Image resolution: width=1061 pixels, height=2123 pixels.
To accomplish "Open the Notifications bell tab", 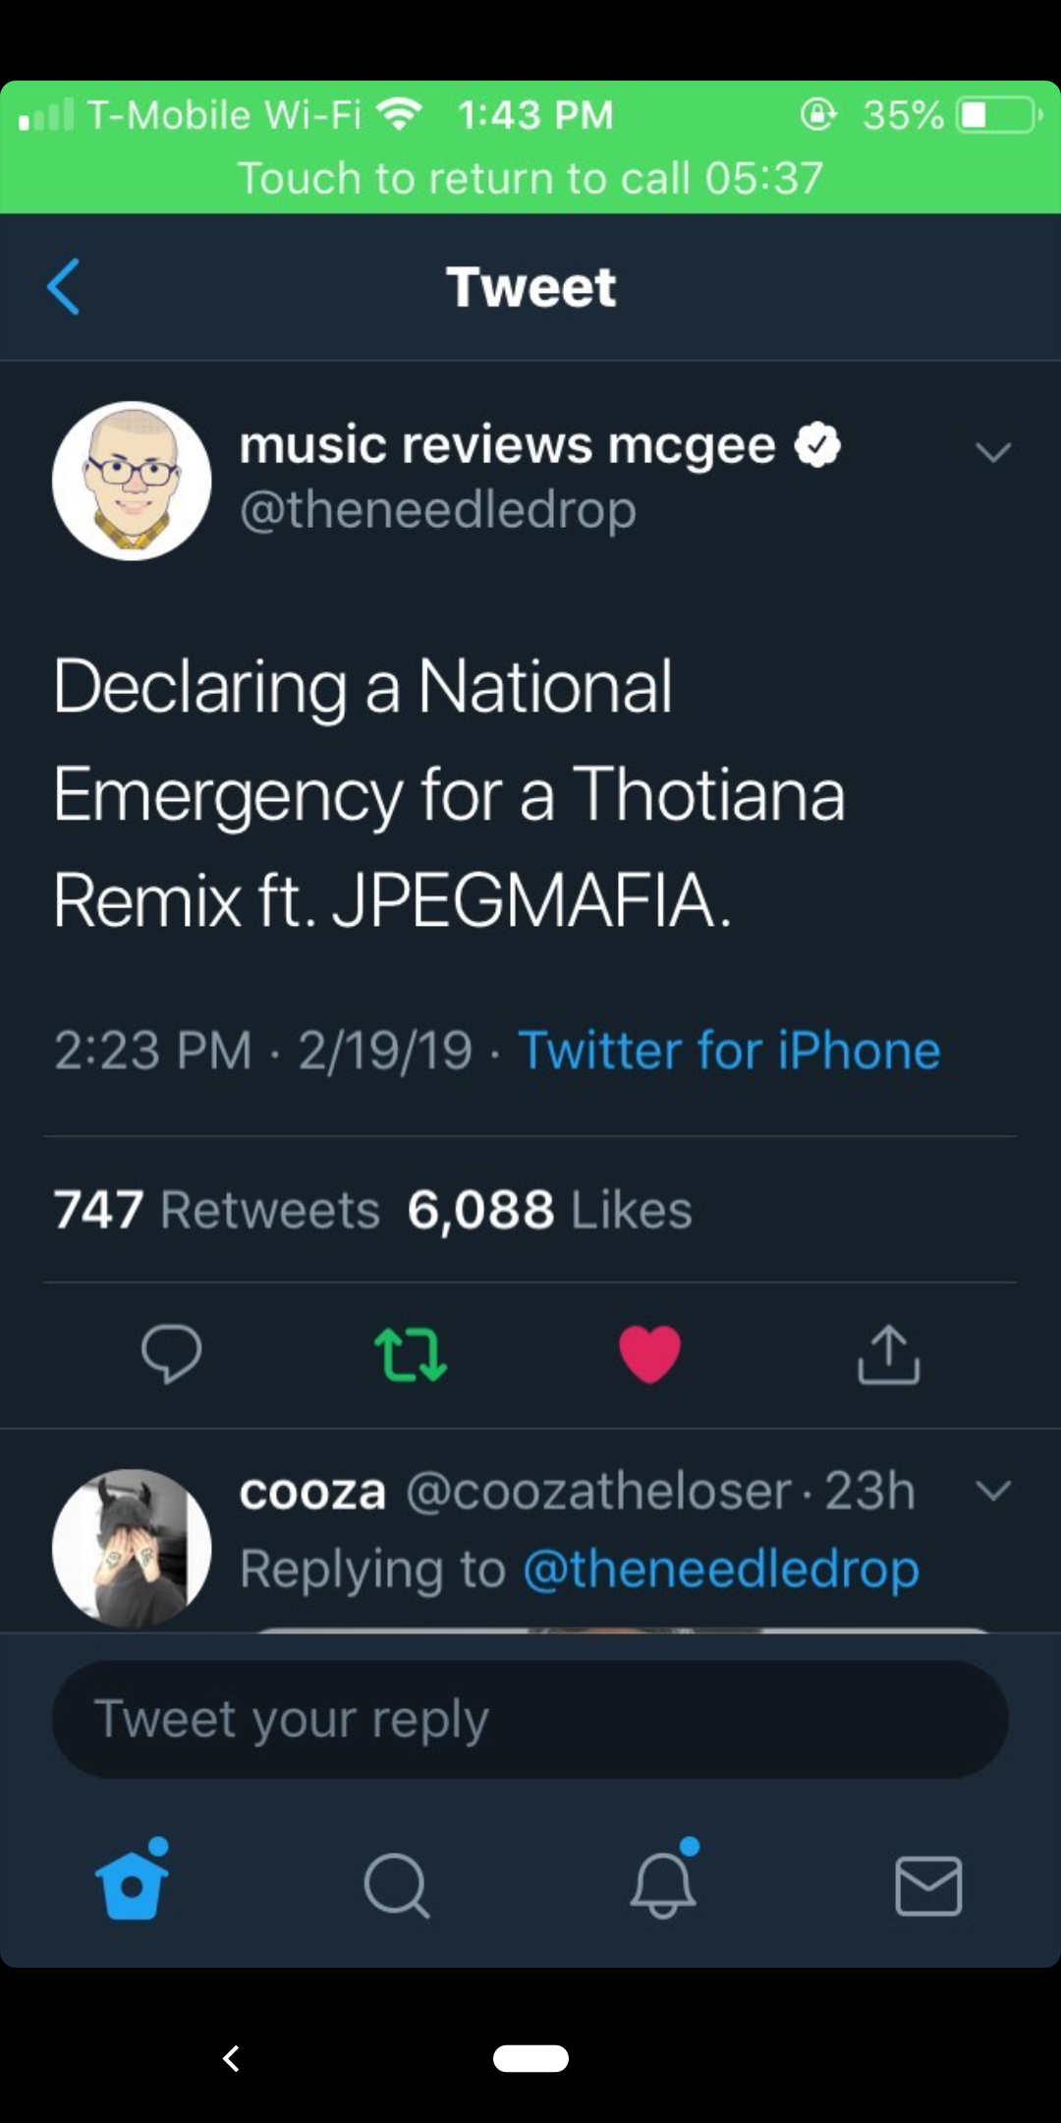I will coord(663,1885).
